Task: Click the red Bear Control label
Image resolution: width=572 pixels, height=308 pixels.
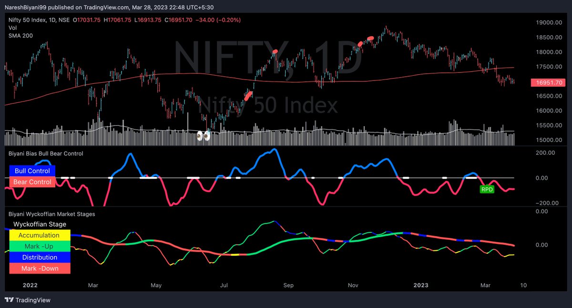Action: [32, 182]
